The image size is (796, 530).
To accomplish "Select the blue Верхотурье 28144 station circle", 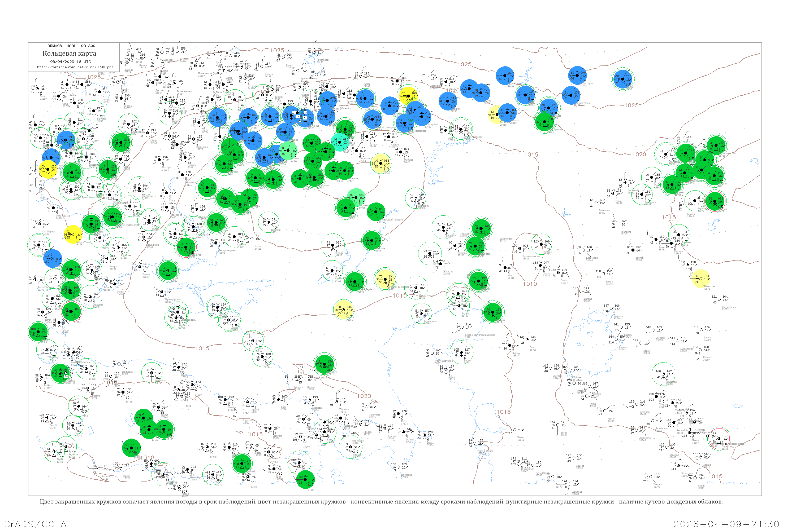I will point(577,75).
